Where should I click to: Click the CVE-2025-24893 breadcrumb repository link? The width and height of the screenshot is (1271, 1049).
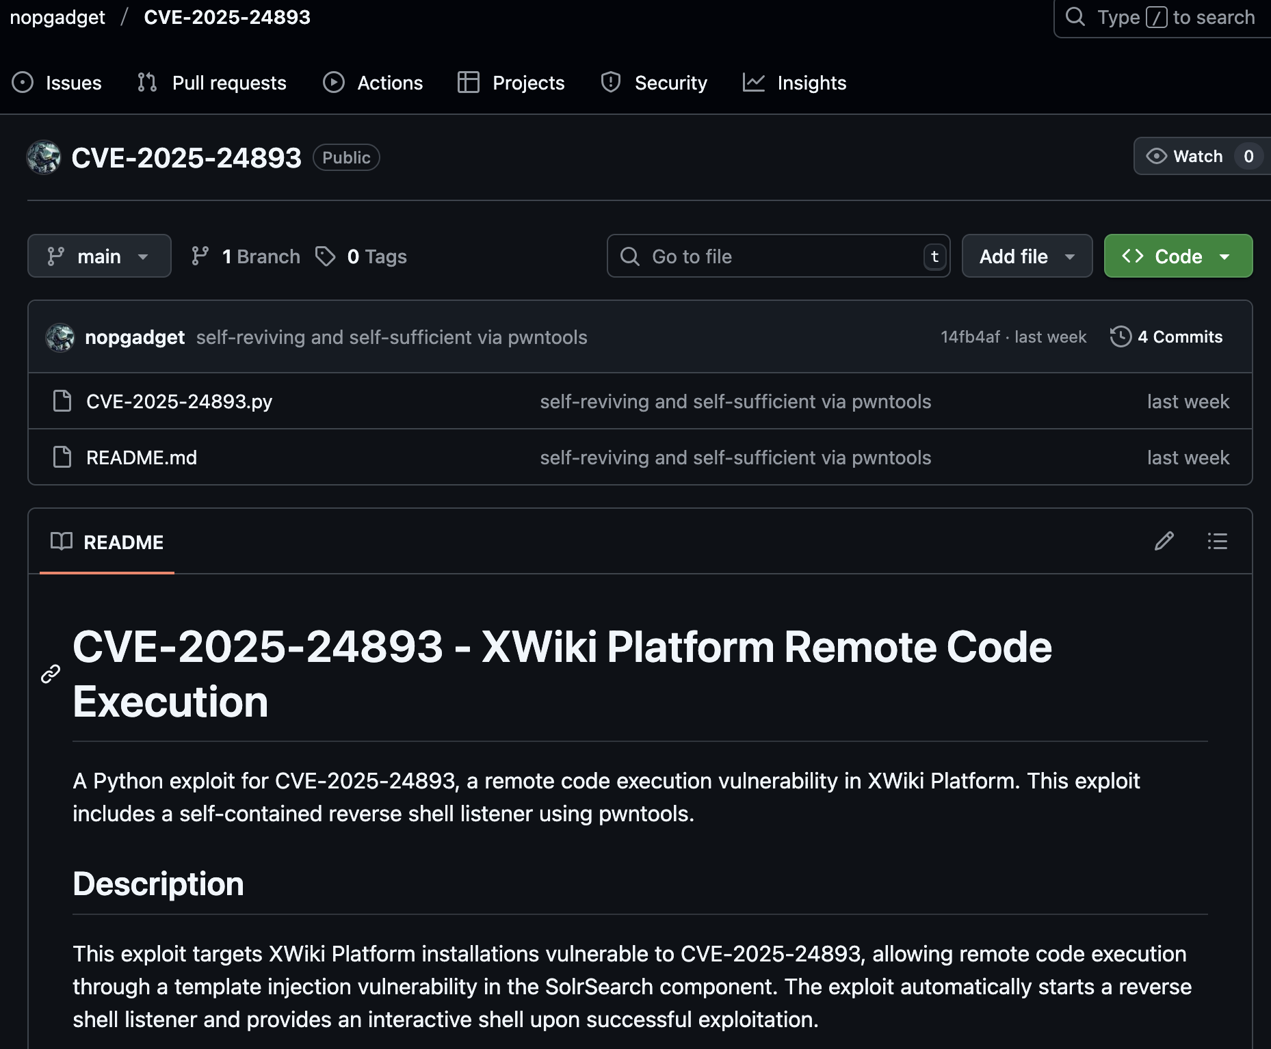pos(227,17)
